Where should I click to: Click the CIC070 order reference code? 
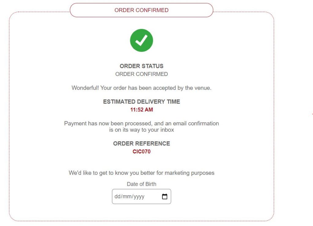click(x=142, y=152)
